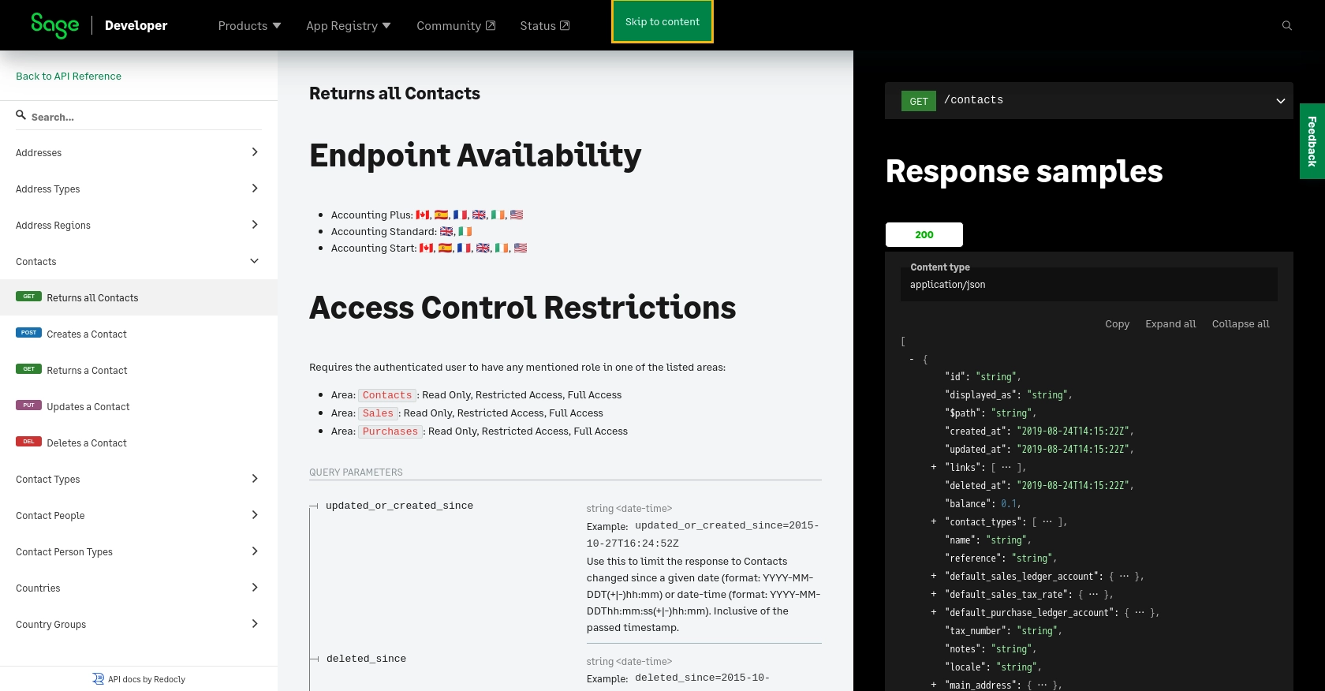
Task: Click the DEL badge for Deletes a Contact
Action: (x=28, y=442)
